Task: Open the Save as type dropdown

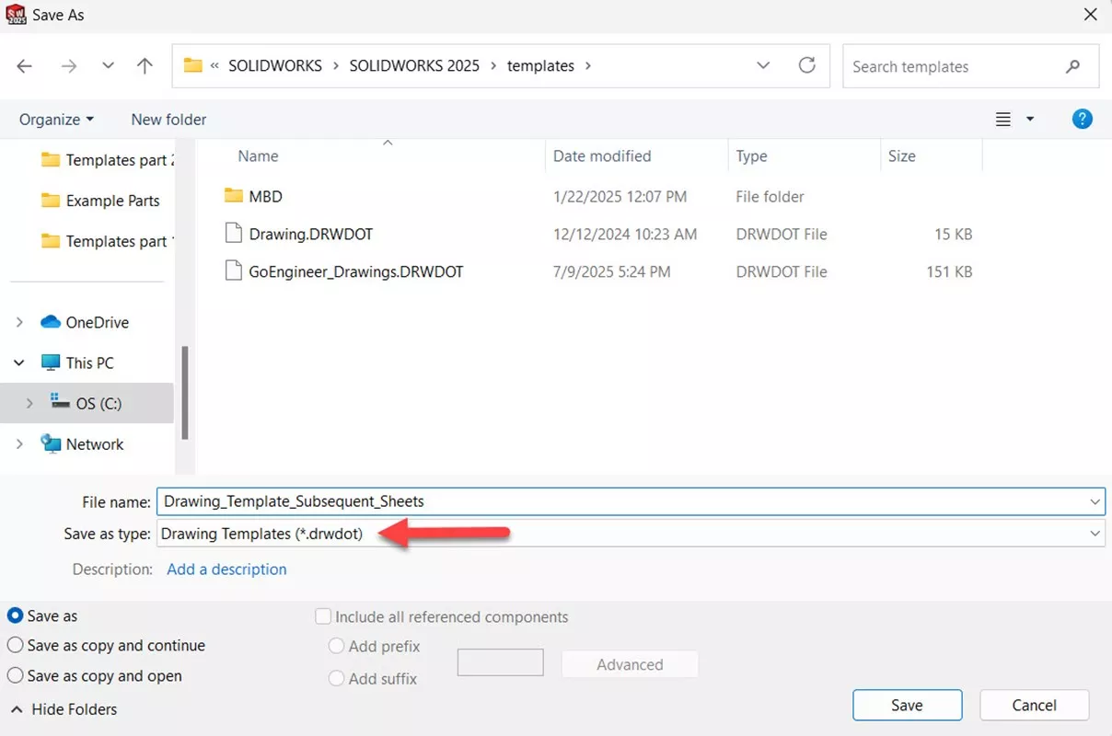Action: tap(1095, 534)
